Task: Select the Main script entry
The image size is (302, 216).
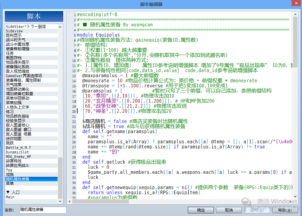Action: click(x=32, y=197)
